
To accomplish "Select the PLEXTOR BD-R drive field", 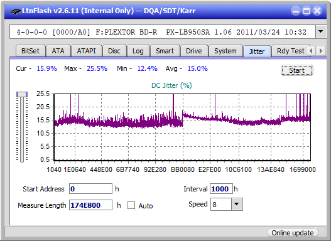I will [163, 32].
